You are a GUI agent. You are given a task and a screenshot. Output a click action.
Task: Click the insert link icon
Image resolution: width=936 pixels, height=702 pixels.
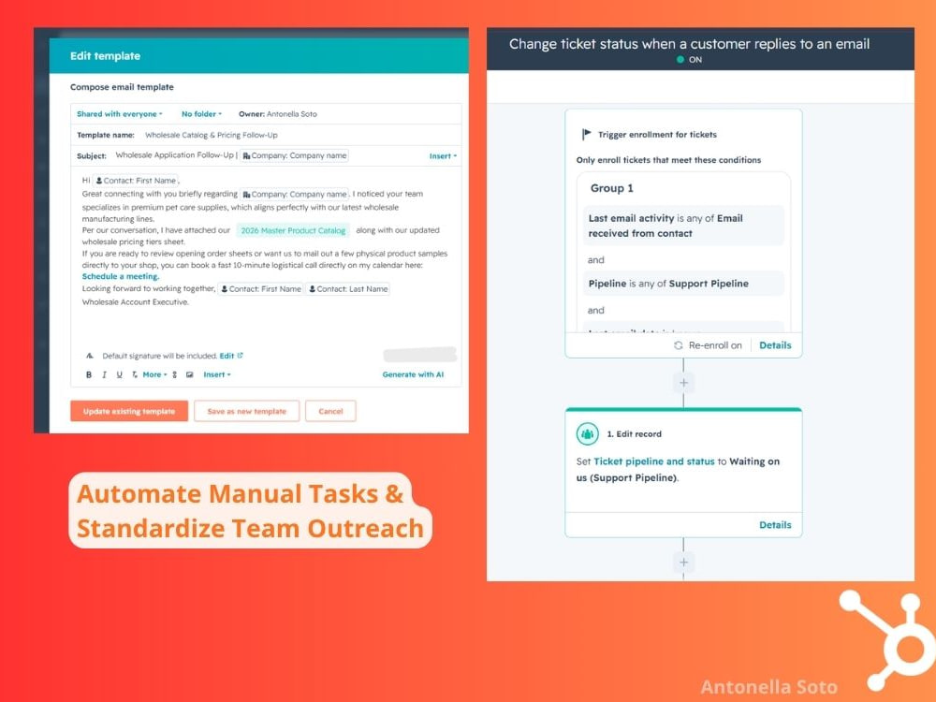click(x=174, y=375)
